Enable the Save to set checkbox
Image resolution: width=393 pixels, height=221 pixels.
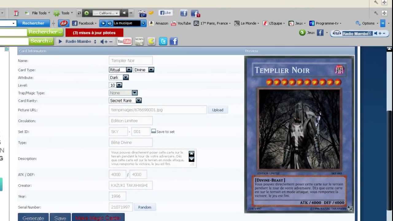154,131
